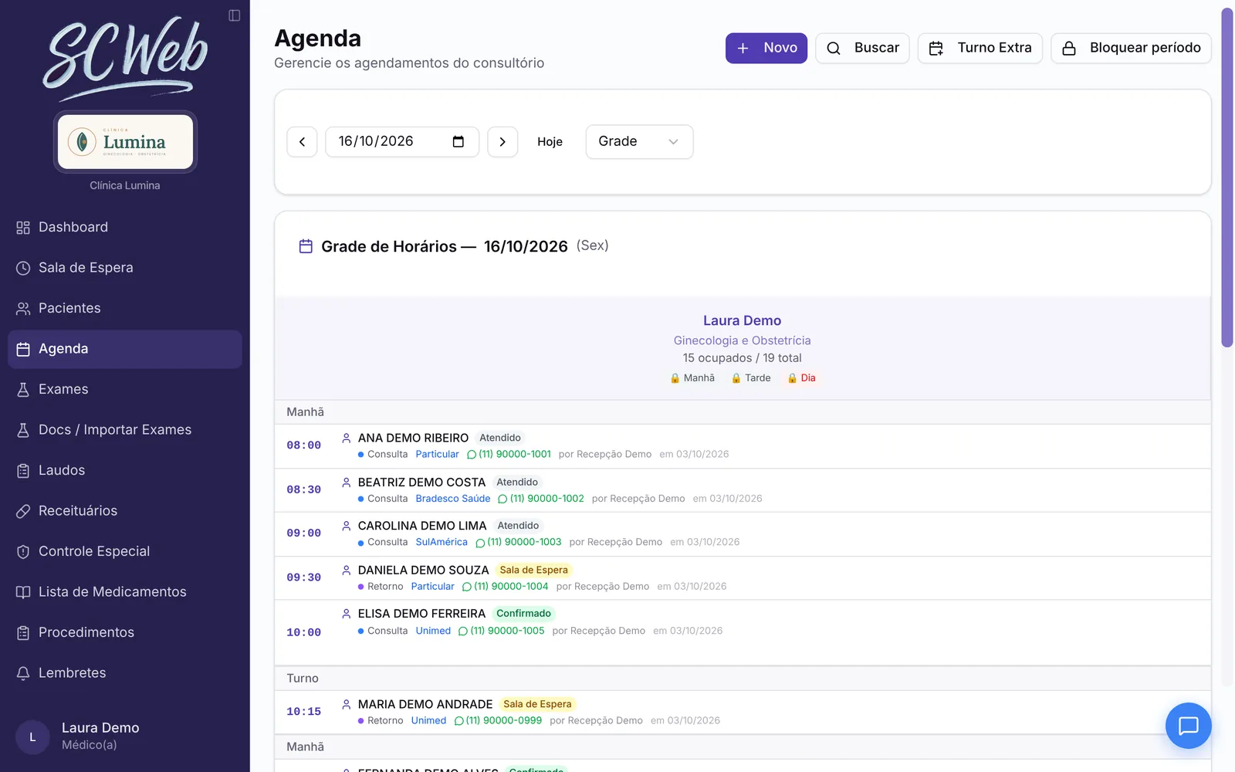The height and width of the screenshot is (772, 1235).
Task: Go to the next day
Action: [x=502, y=142]
